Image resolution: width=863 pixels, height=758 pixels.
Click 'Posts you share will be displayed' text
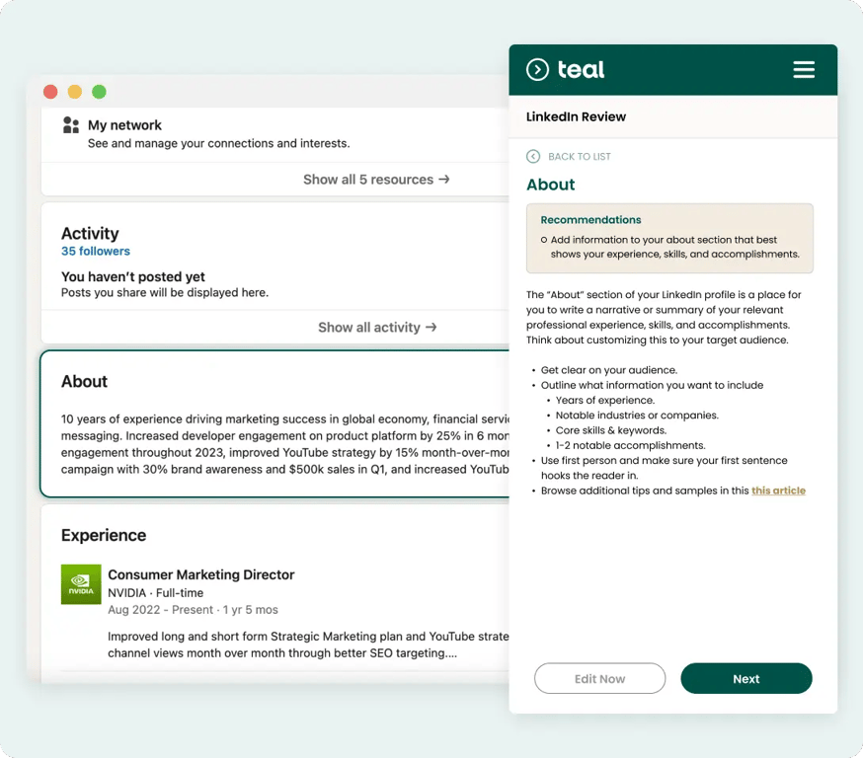165,292
